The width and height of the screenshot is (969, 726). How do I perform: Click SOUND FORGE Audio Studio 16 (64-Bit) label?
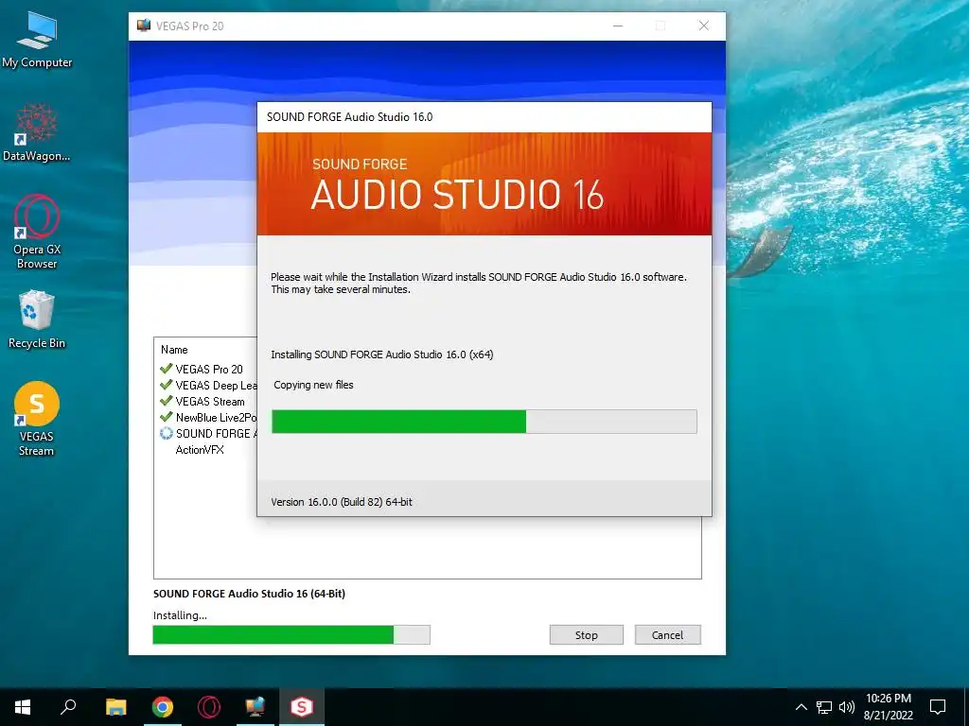pos(249,594)
